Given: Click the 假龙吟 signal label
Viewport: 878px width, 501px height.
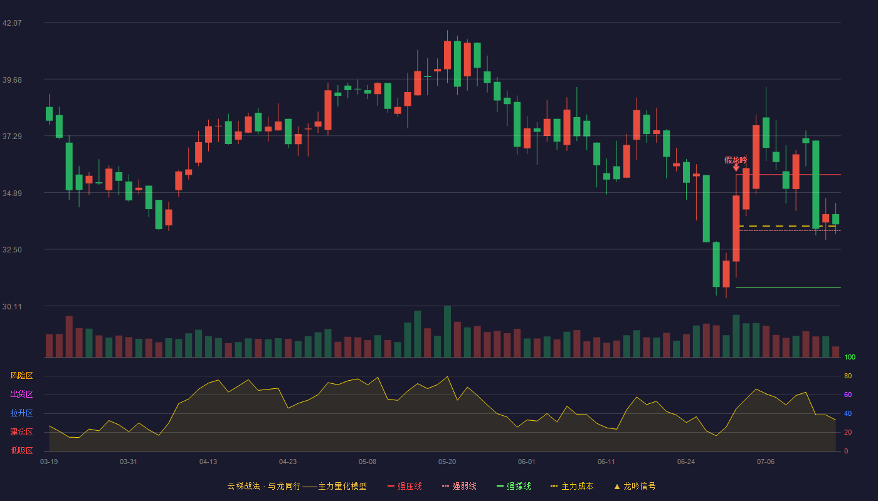Looking at the screenshot, I should point(736,160).
